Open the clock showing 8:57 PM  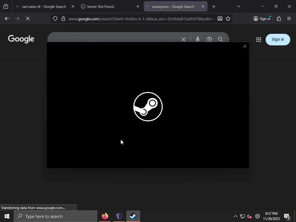(271, 216)
